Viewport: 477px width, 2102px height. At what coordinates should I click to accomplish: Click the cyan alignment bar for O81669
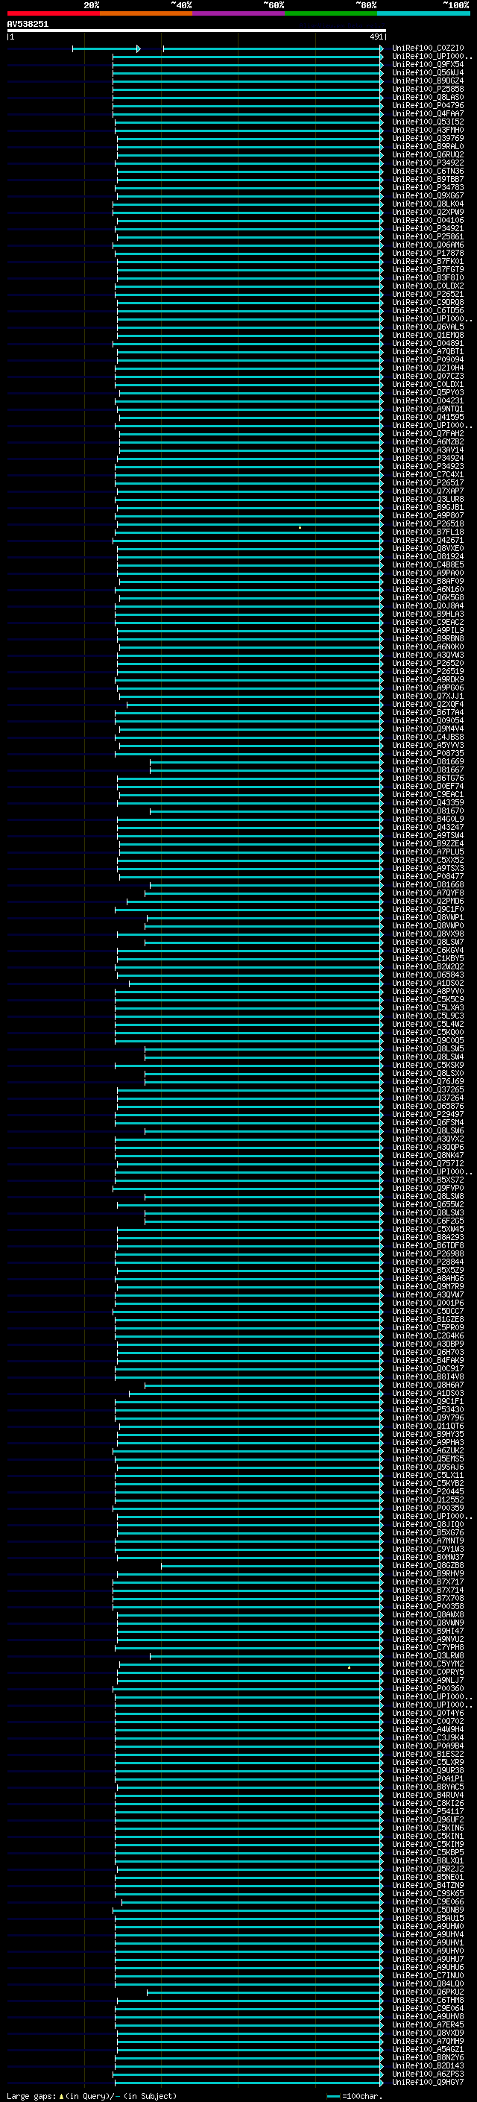click(x=267, y=761)
